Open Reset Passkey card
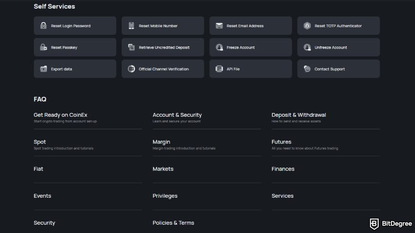Viewport: 415px width, 233px height. [75, 47]
